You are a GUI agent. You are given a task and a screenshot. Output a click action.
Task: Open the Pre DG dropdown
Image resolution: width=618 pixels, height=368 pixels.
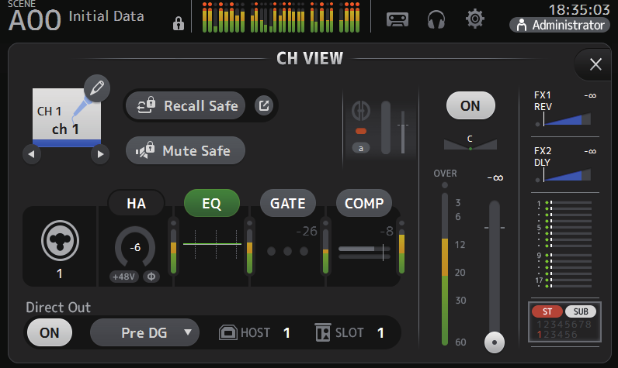point(144,332)
